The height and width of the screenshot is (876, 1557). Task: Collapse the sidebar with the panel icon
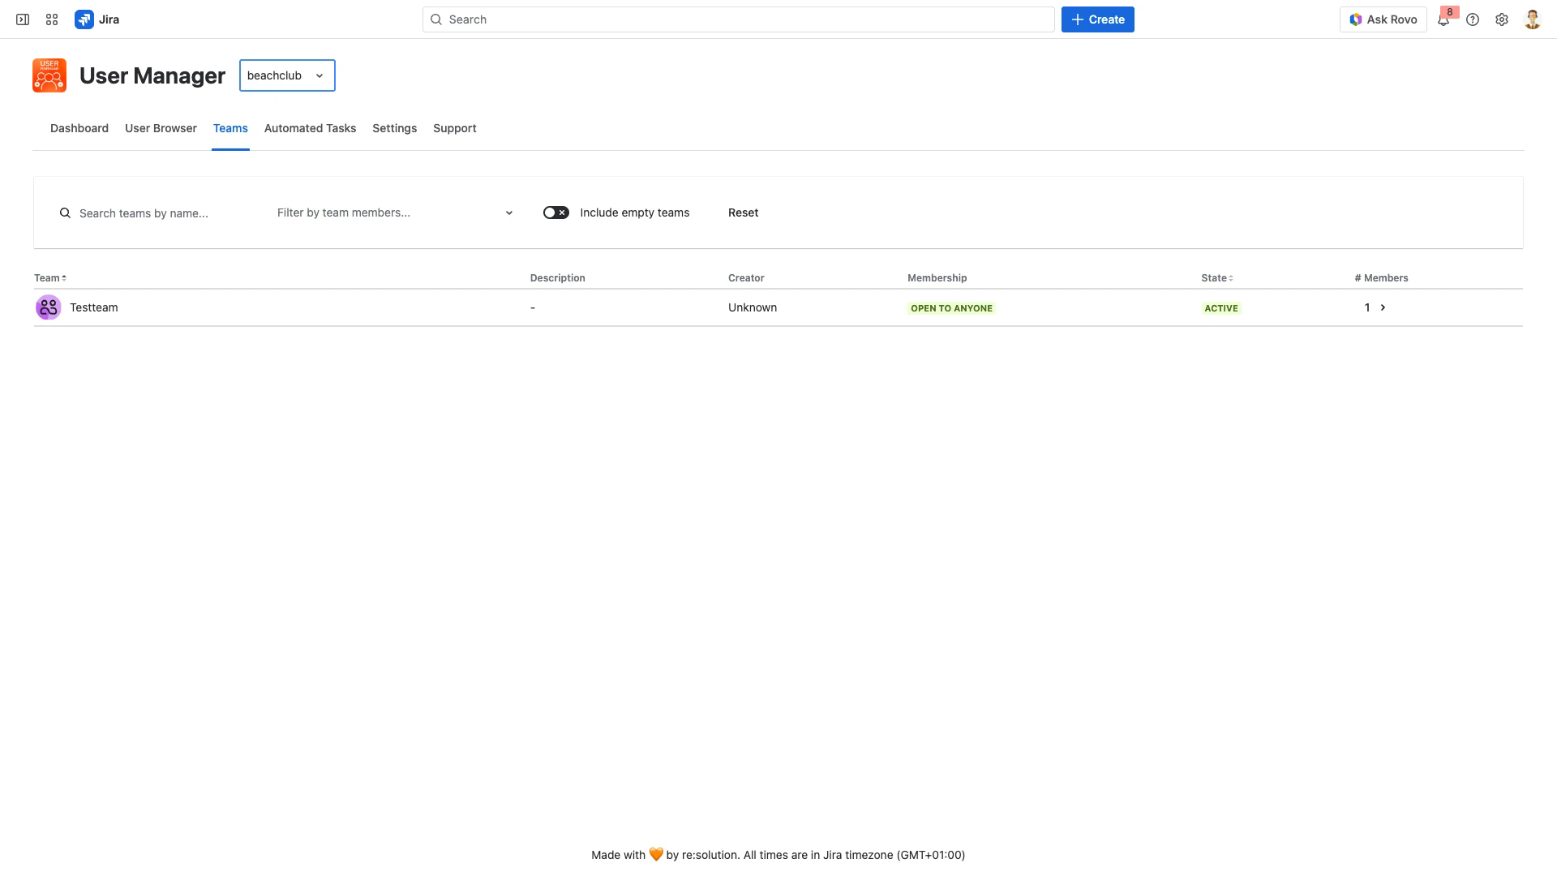tap(22, 19)
